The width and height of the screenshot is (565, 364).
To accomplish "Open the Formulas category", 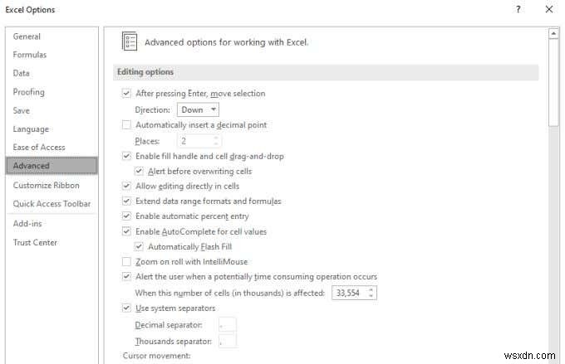I will click(x=30, y=55).
